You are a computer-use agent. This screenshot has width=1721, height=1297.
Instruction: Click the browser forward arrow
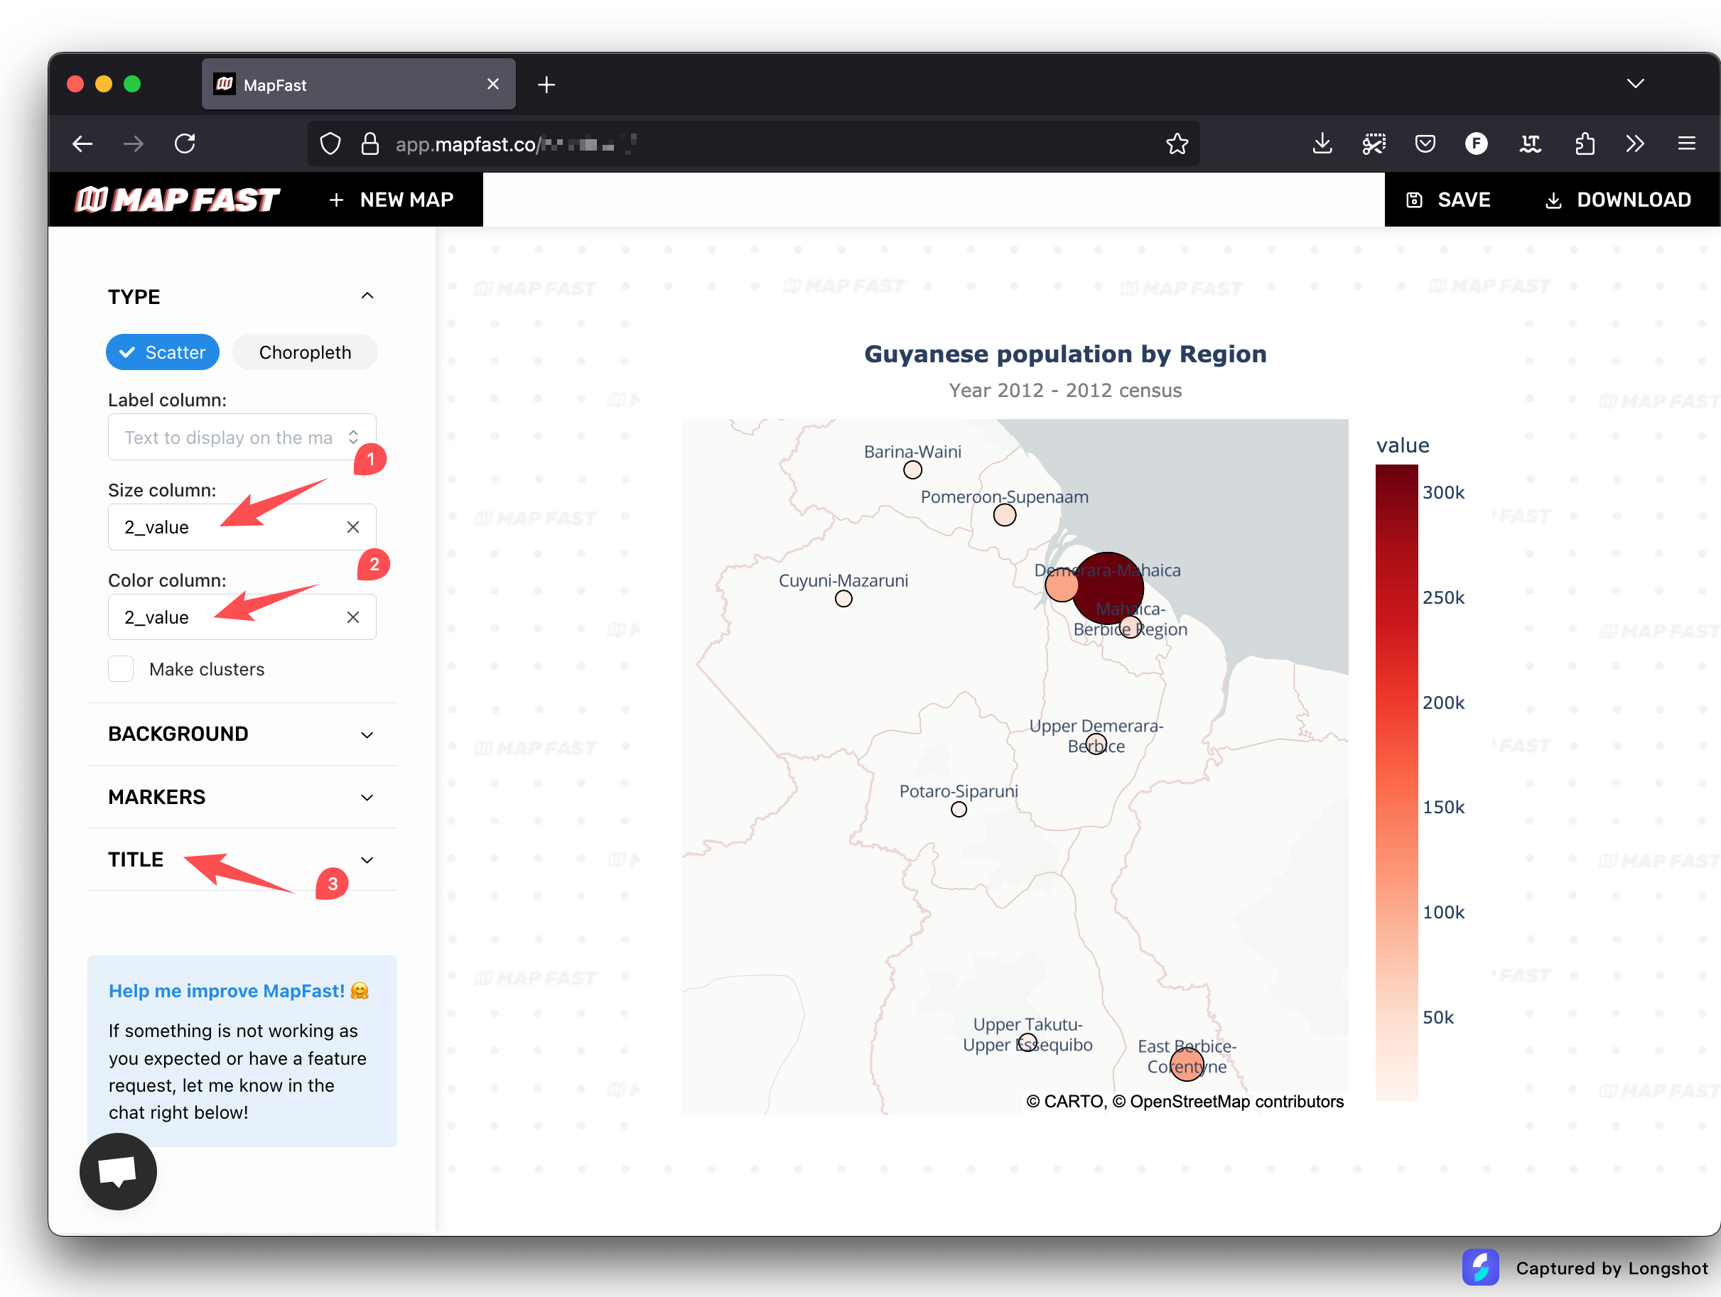(133, 144)
